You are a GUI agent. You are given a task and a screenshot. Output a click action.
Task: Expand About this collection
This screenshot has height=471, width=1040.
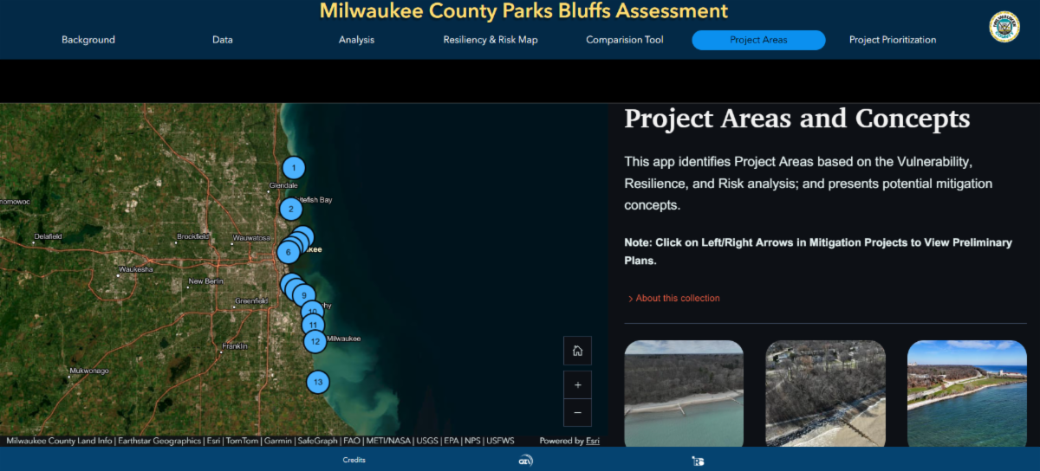coord(674,299)
